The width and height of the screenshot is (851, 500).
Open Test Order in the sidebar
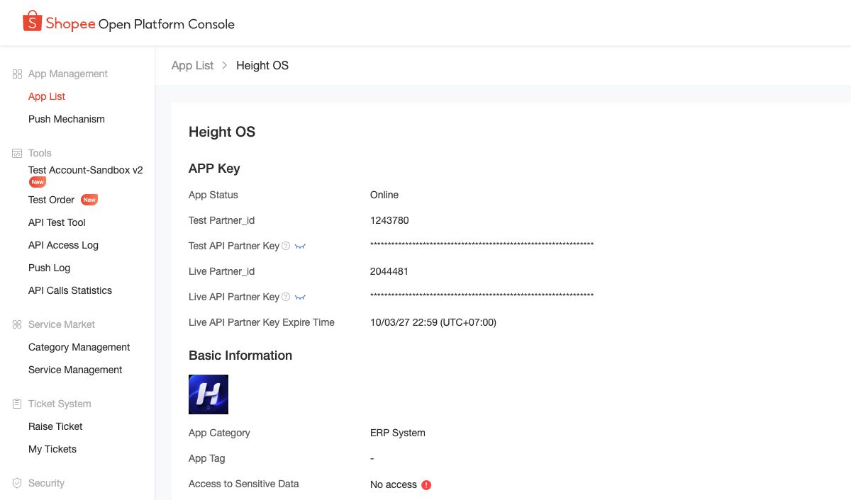click(x=52, y=200)
